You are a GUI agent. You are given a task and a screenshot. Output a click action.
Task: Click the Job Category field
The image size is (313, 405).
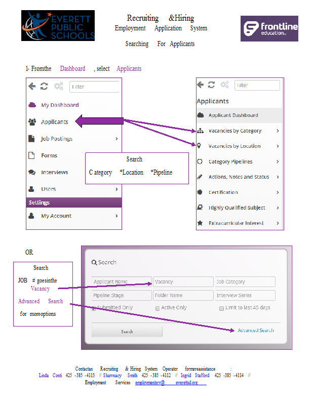tap(245, 281)
